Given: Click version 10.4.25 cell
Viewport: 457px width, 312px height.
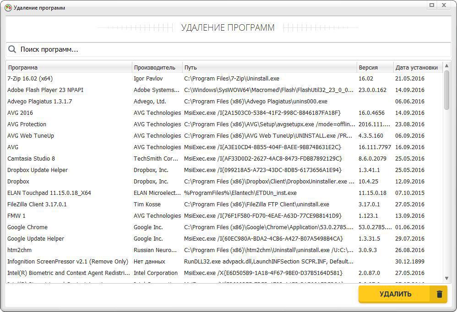Looking at the screenshot, I should [x=368, y=181].
